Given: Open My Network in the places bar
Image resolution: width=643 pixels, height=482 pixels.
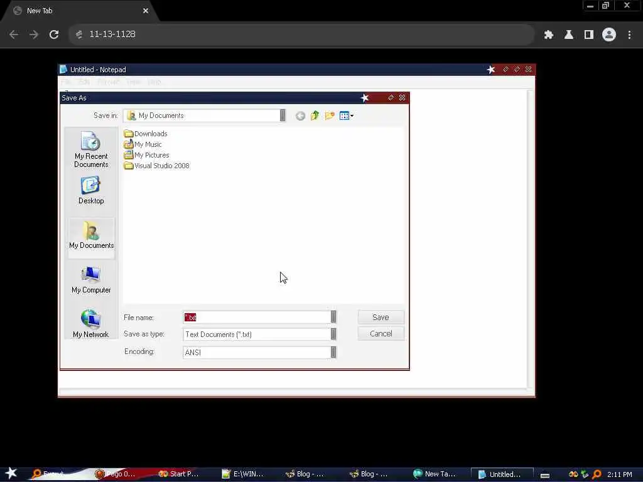Looking at the screenshot, I should click(91, 324).
